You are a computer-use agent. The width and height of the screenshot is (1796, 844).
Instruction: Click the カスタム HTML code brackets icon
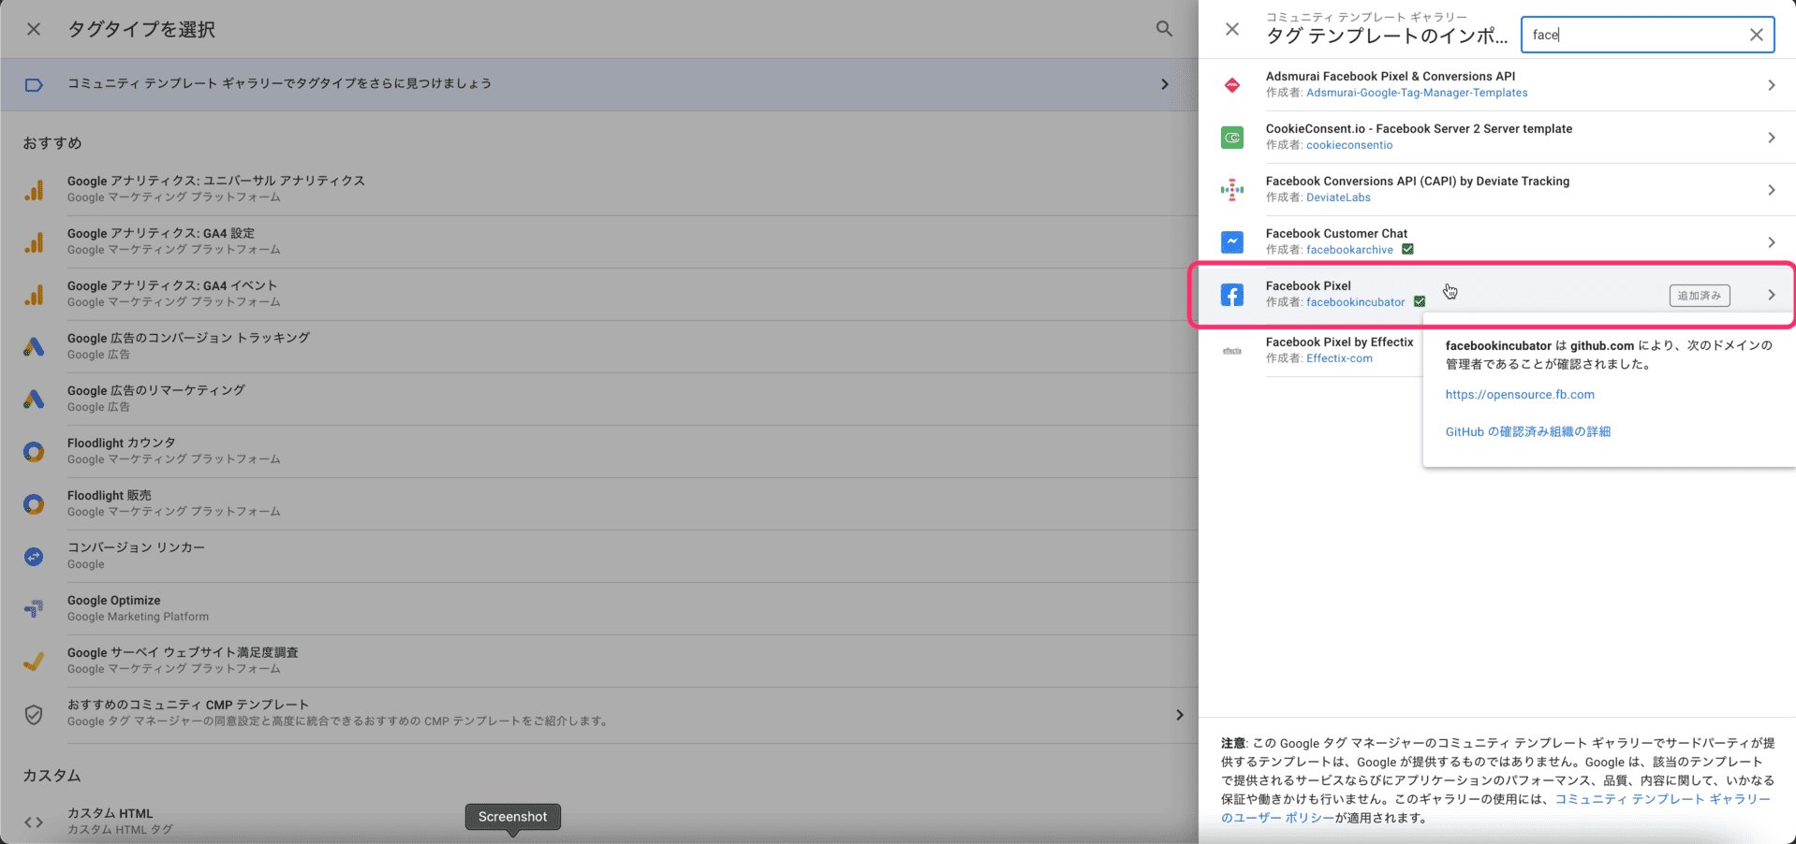pyautogui.click(x=34, y=822)
